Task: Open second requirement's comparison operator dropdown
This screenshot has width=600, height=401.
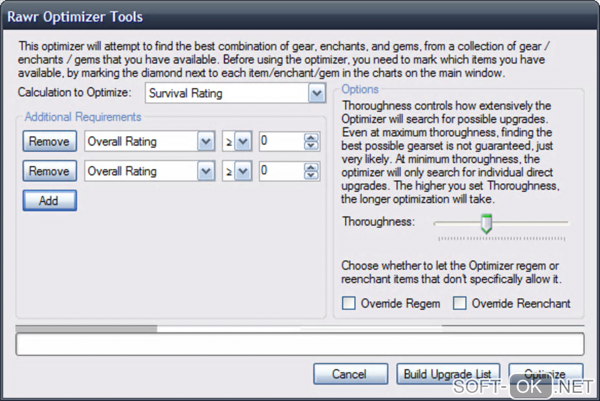Action: (x=243, y=171)
